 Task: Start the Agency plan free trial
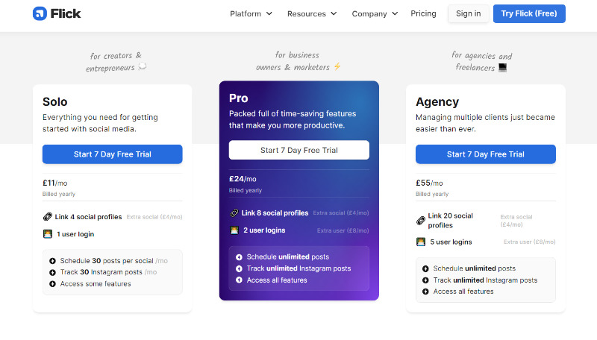pyautogui.click(x=485, y=154)
